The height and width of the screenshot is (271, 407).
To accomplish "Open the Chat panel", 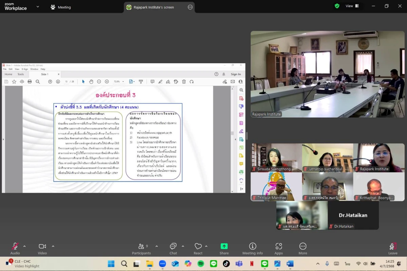I will [x=173, y=248].
